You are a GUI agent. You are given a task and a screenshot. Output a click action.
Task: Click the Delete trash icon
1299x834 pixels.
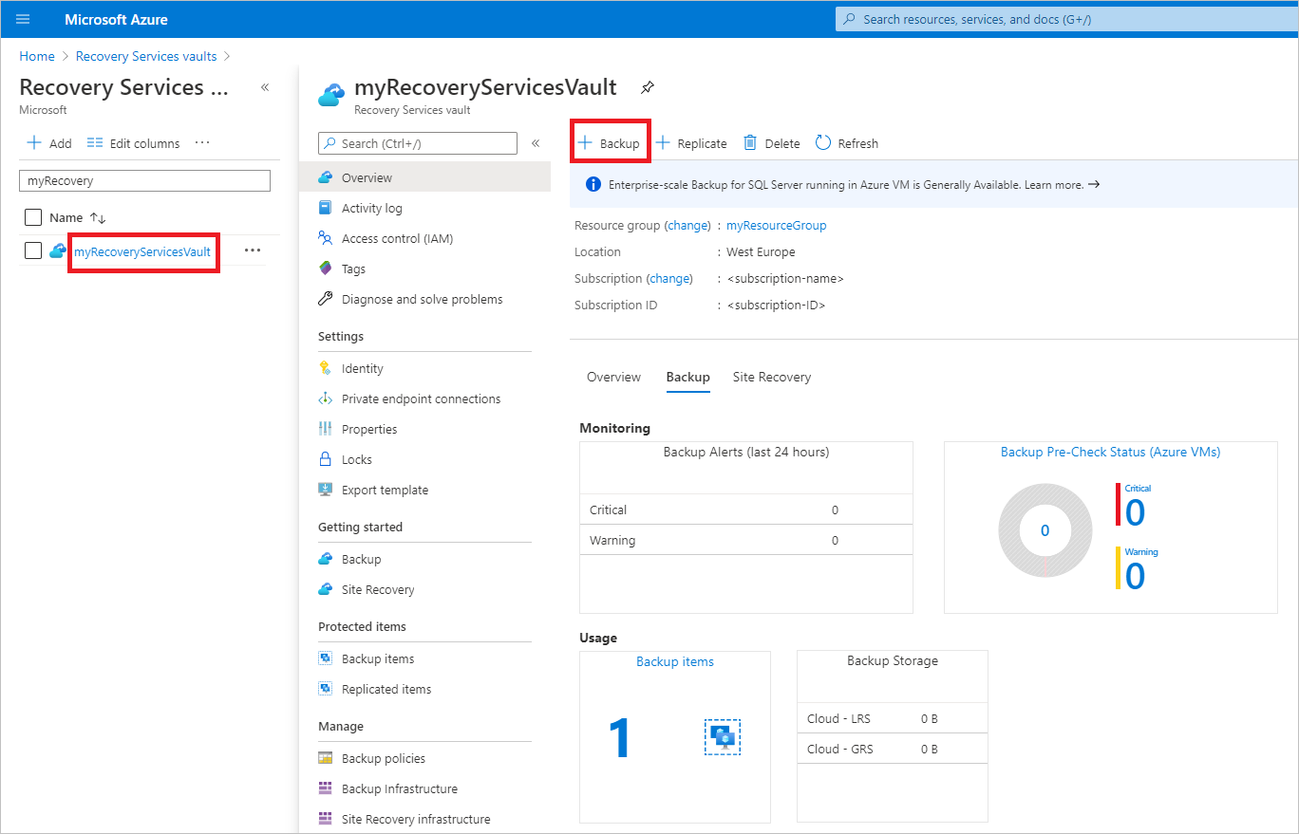click(x=750, y=142)
